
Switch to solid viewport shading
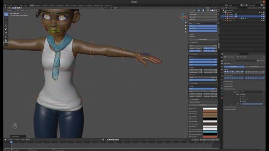212,10
